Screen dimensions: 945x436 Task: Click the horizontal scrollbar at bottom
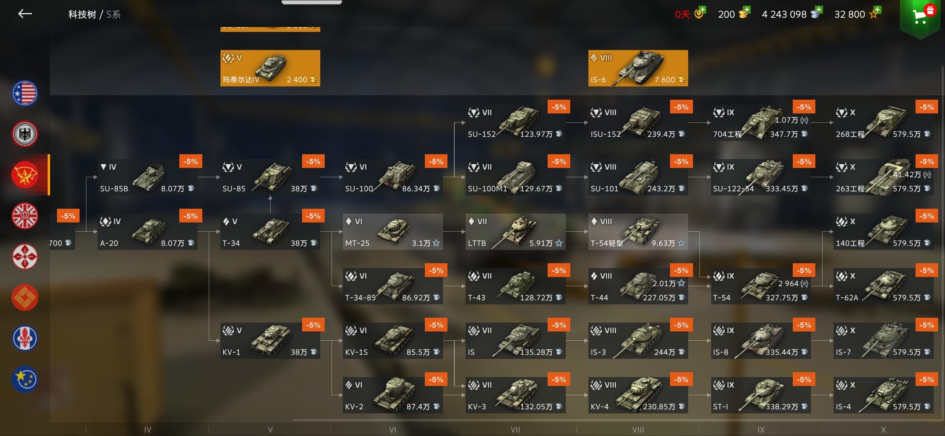(x=618, y=420)
